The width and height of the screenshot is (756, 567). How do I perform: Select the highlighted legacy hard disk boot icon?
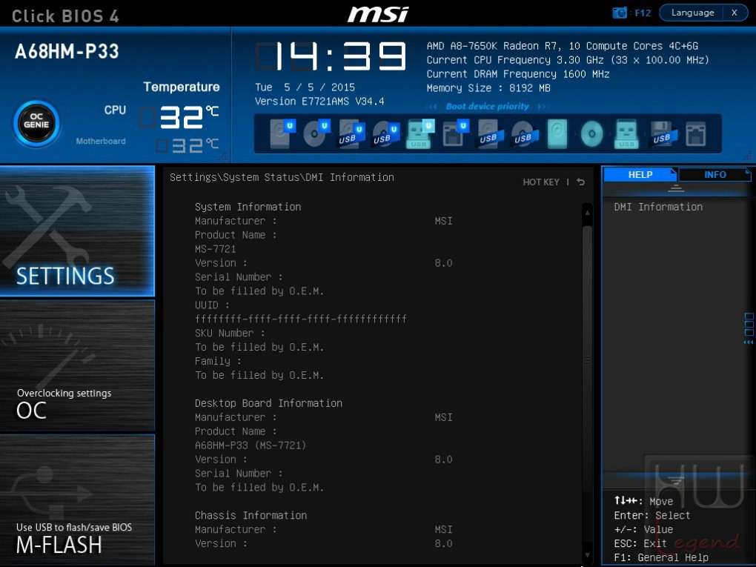pos(557,133)
